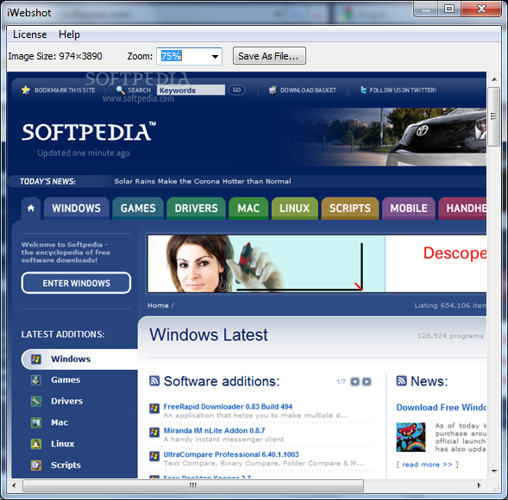Focus the Keywords search field
The image size is (508, 500).
click(191, 90)
